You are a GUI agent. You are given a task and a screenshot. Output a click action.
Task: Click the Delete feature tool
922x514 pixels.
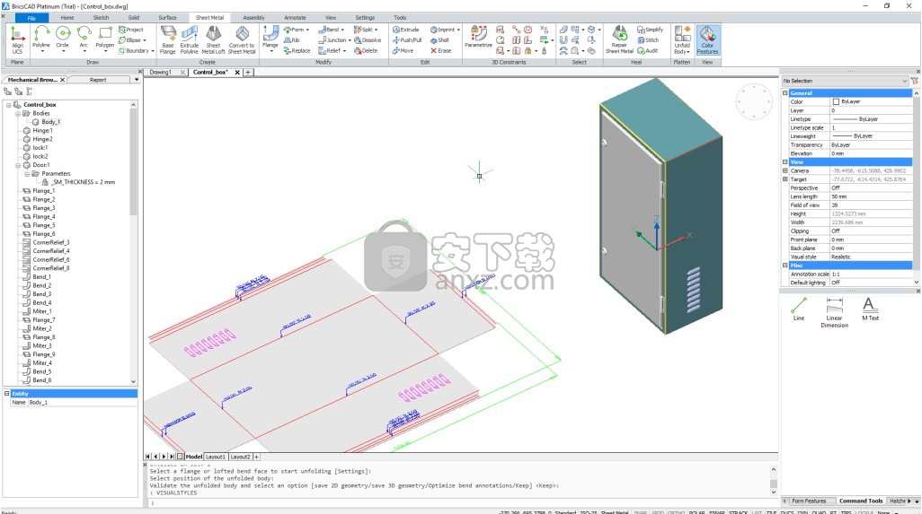click(366, 50)
